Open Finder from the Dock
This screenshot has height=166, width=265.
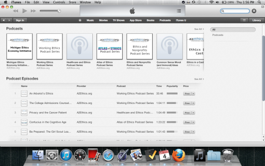click(38, 155)
